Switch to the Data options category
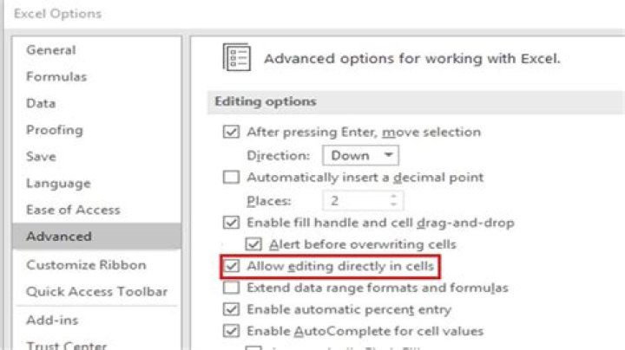Screen dimensions: 625x350 41,104
